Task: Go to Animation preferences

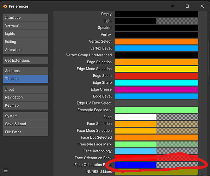Action: click(x=25, y=50)
